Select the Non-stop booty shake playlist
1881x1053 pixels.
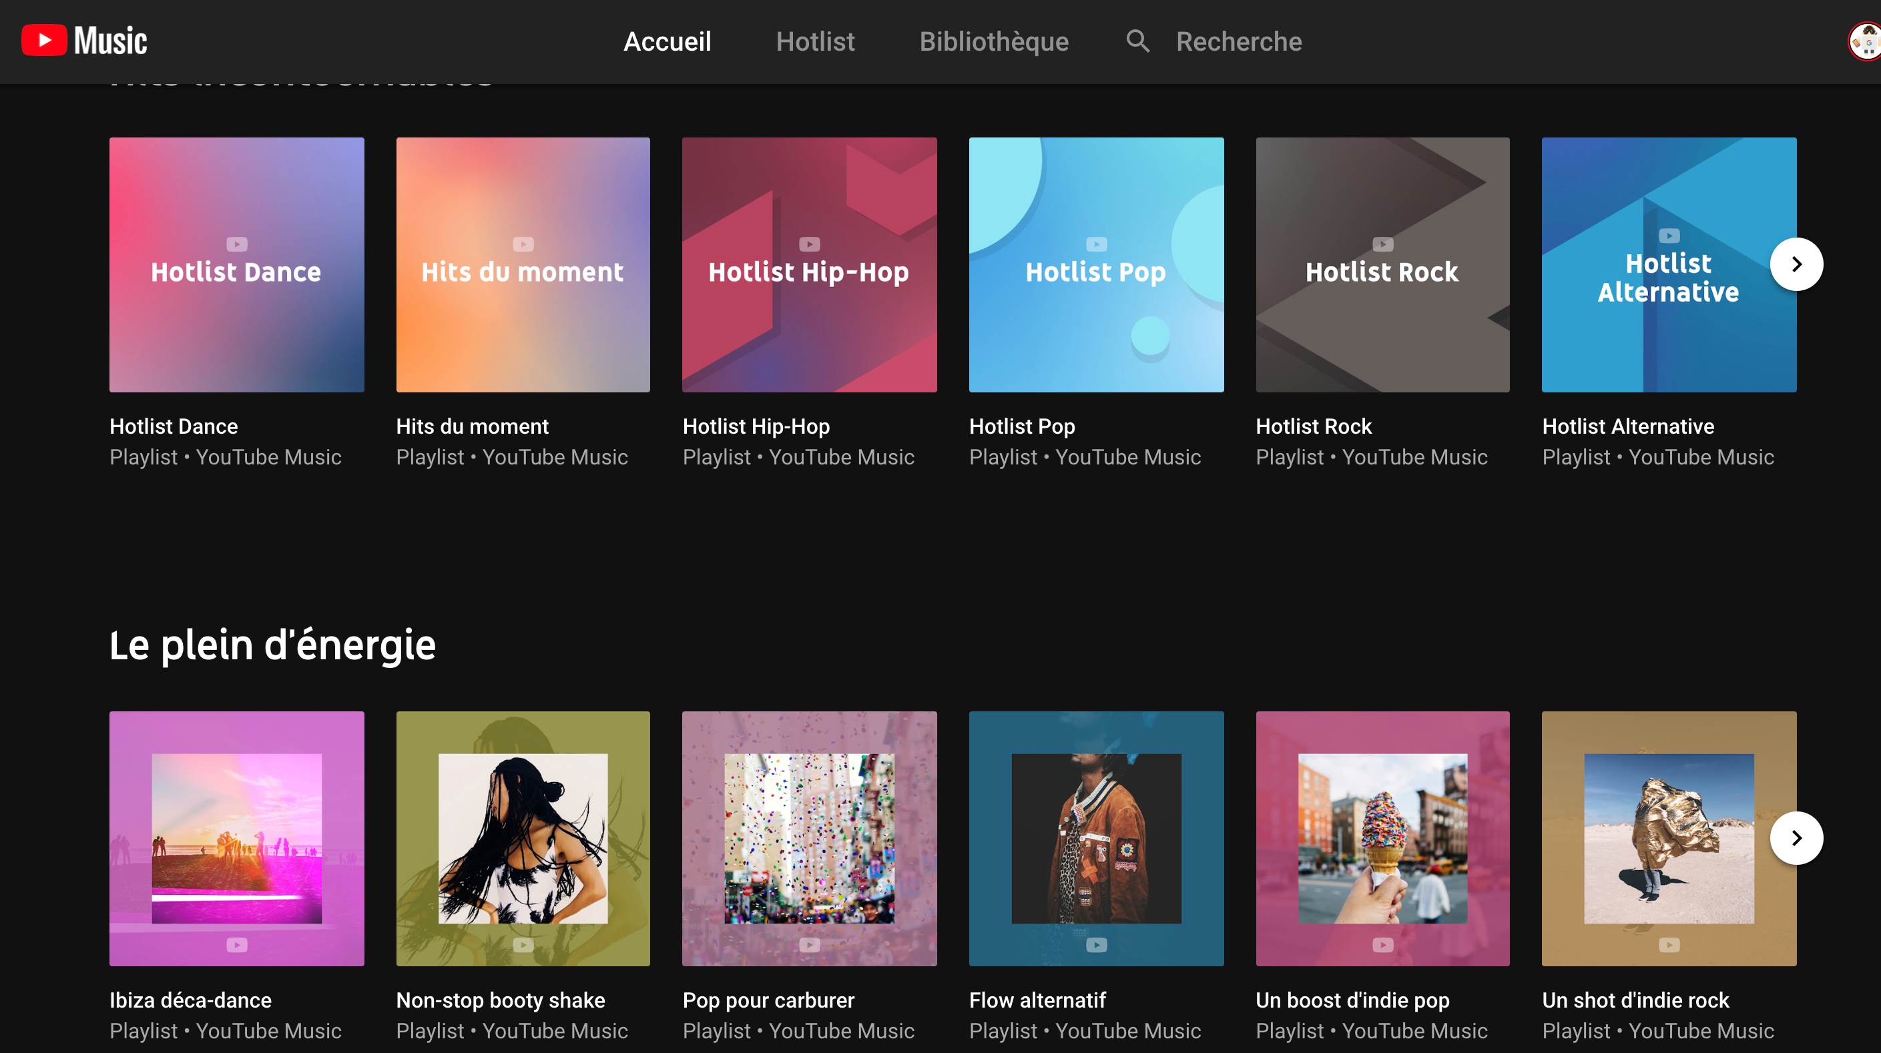coord(523,839)
